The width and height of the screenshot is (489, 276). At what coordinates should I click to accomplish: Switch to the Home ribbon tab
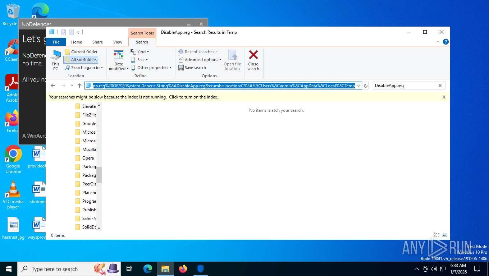(77, 42)
